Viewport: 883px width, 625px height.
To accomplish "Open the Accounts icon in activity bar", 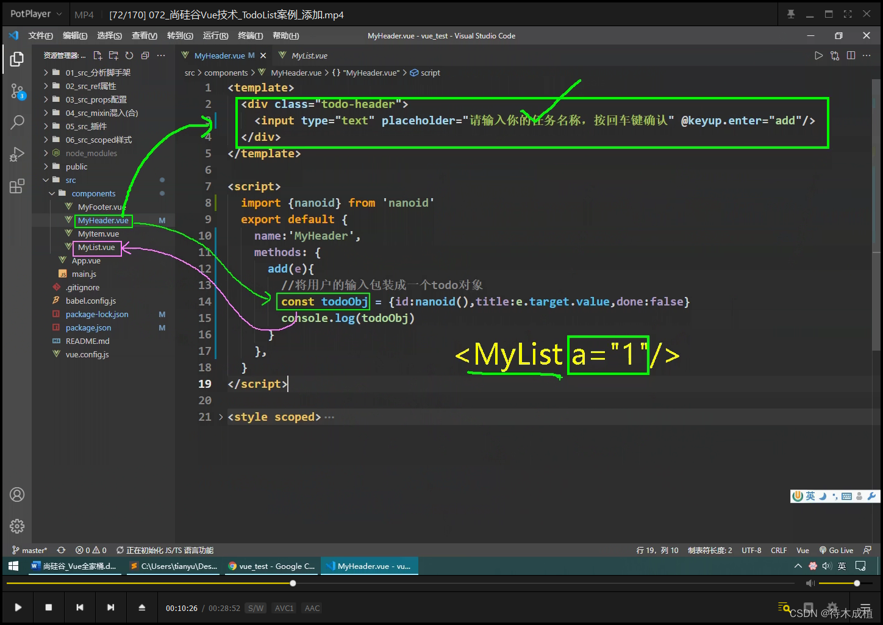I will click(x=17, y=495).
